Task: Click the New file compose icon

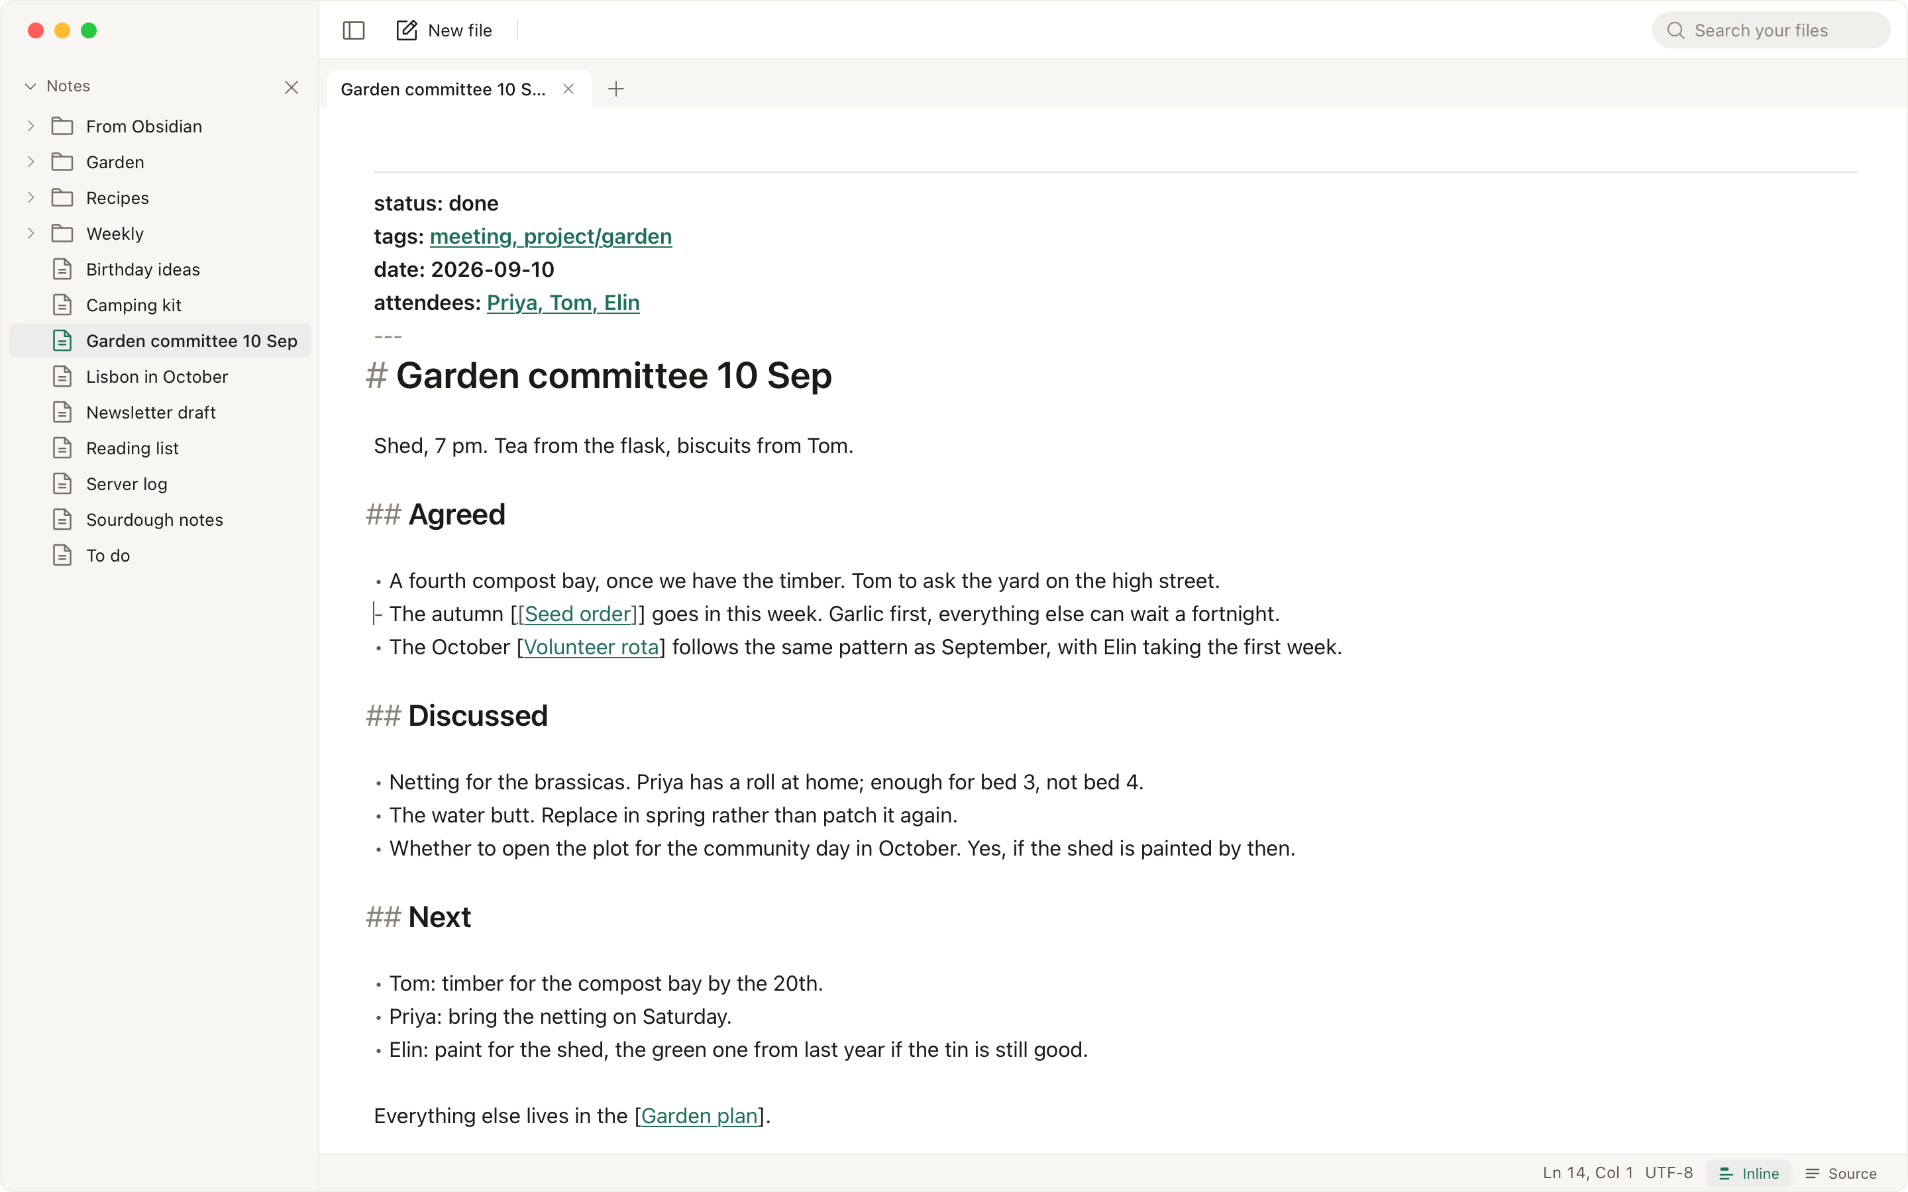Action: pos(407,30)
